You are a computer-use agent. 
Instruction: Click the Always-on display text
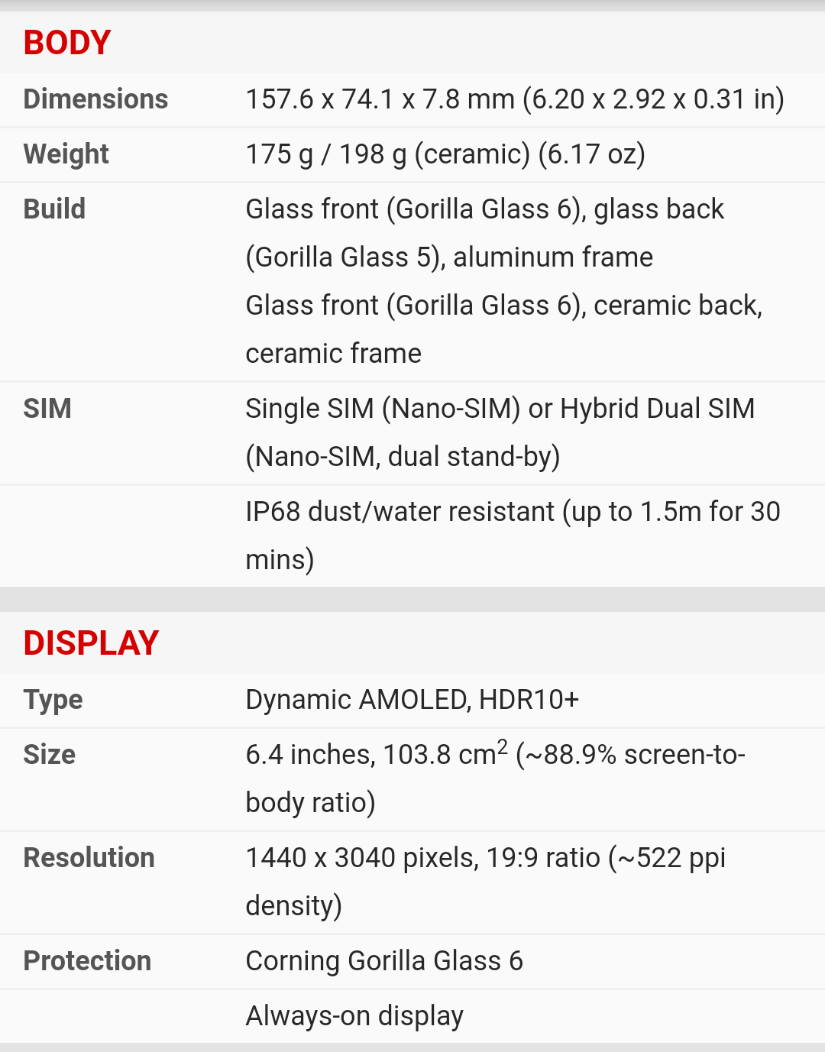point(354,1016)
